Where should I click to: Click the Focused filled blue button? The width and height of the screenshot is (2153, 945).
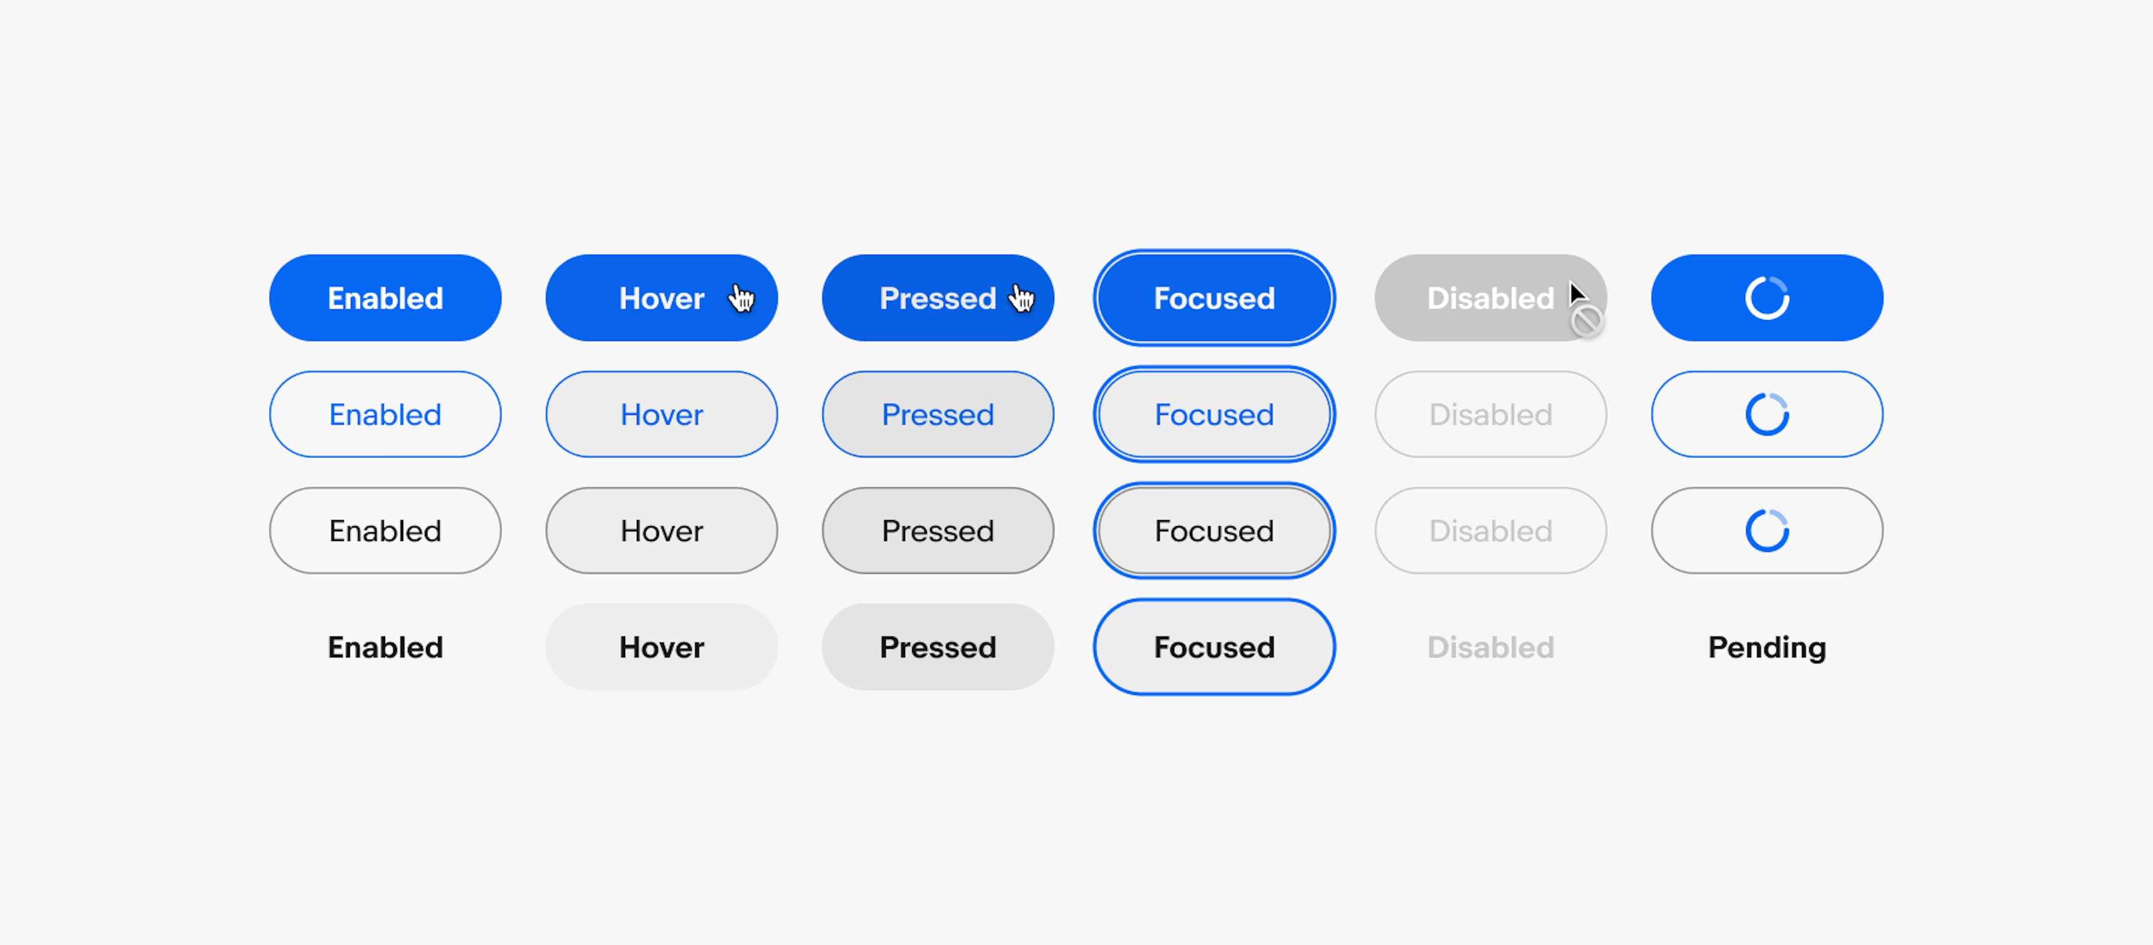tap(1214, 298)
